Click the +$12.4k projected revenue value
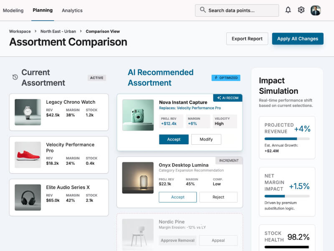Viewport: 334px width, 251px height. [x=169, y=123]
